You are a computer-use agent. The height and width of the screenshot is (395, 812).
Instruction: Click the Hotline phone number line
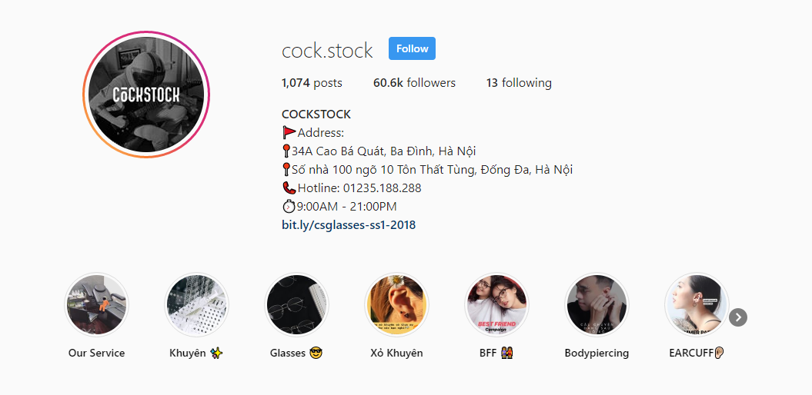pyautogui.click(x=352, y=188)
